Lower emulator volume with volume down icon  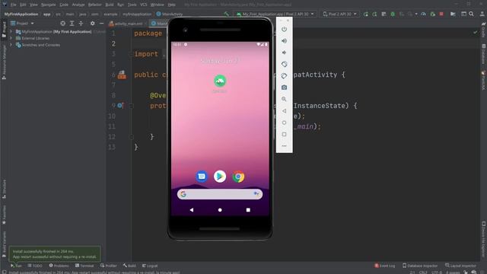click(284, 53)
